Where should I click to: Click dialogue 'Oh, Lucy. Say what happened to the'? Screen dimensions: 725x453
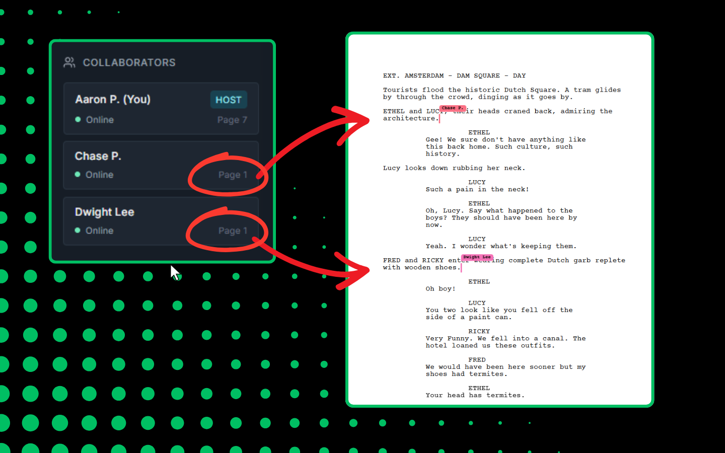[x=499, y=211]
